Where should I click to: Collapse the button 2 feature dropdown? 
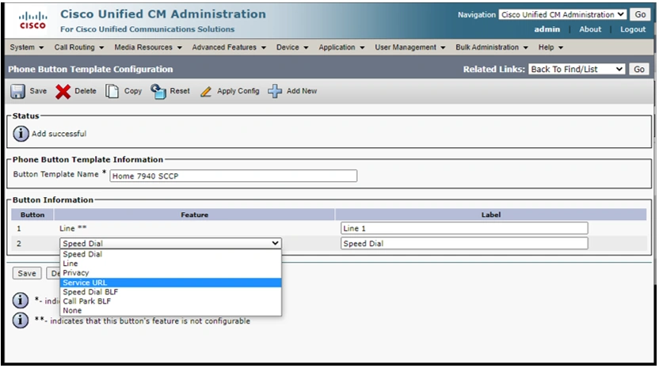[170, 243]
